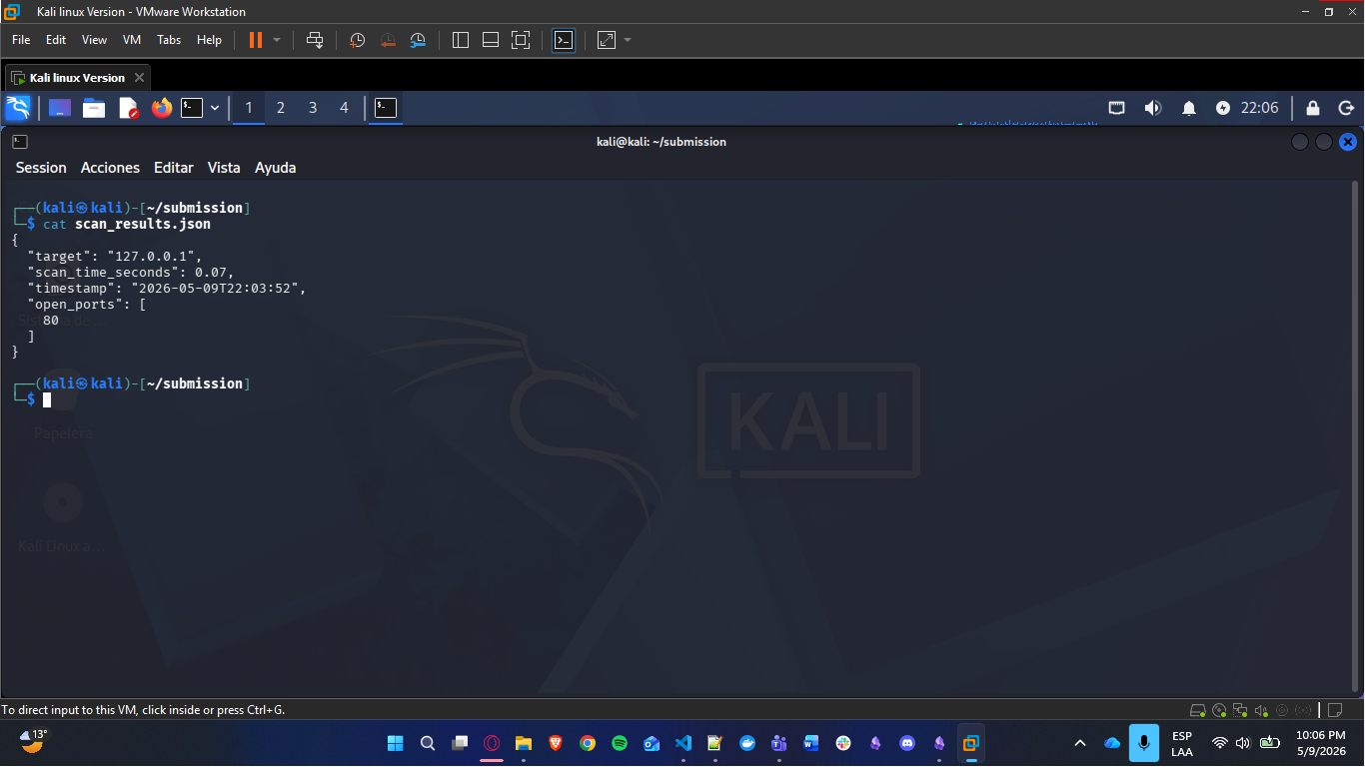Click the VMware stretch guest icon
Image resolution: width=1365 pixels, height=767 pixels.
[607, 40]
